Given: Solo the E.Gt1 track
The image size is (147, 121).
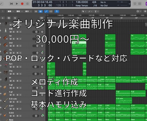Looking at the screenshot, I should tap(14, 109).
